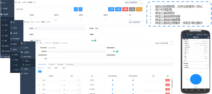Click the remark text area in barcode rule form
Viewport: 212px width, 94px height.
tap(111, 60)
